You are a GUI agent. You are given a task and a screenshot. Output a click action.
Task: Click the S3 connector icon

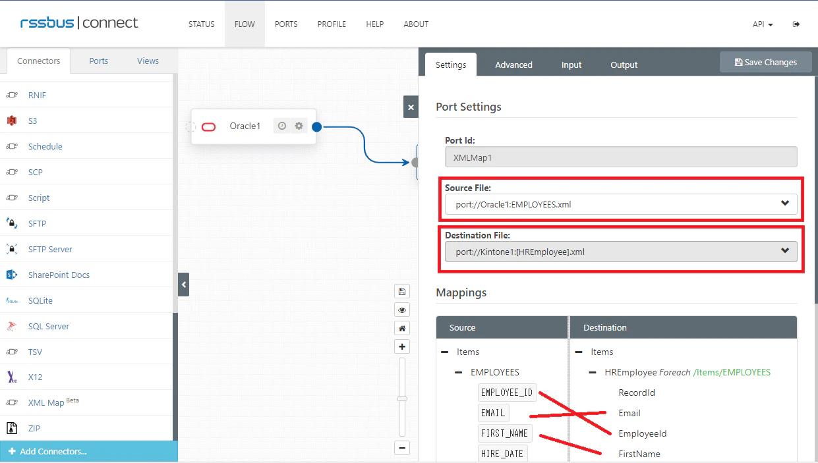[12, 121]
